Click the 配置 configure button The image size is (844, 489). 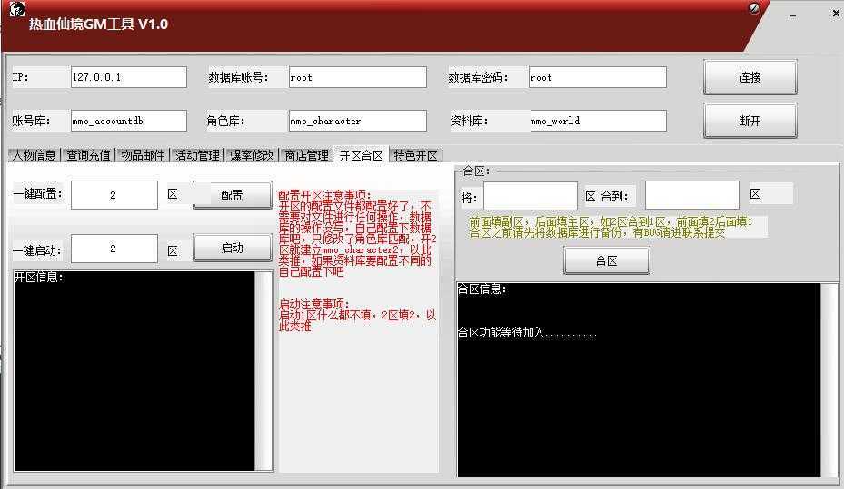(232, 195)
